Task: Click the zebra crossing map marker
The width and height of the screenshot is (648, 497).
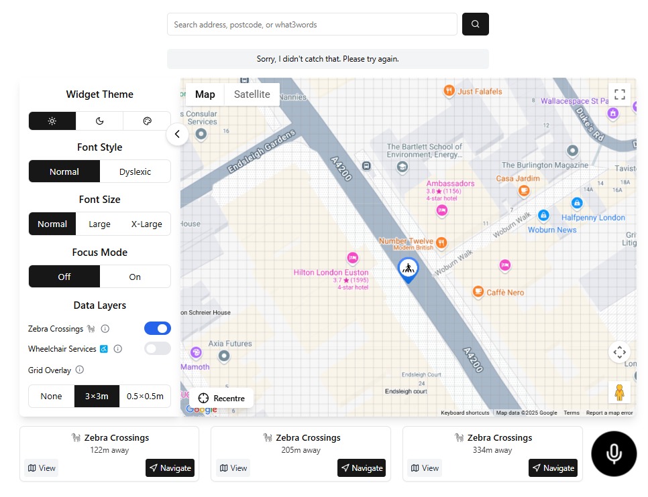Action: tap(407, 269)
